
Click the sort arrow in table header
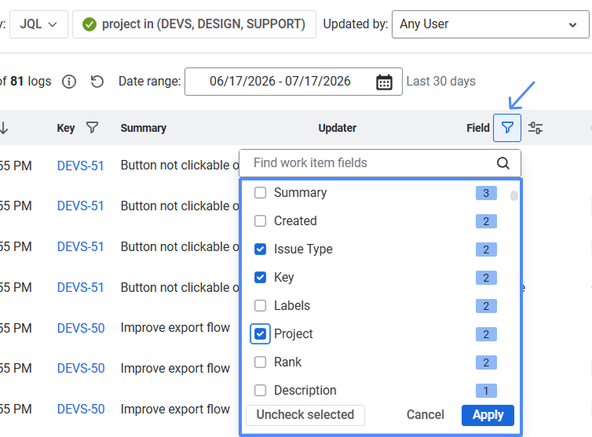[x=4, y=128]
